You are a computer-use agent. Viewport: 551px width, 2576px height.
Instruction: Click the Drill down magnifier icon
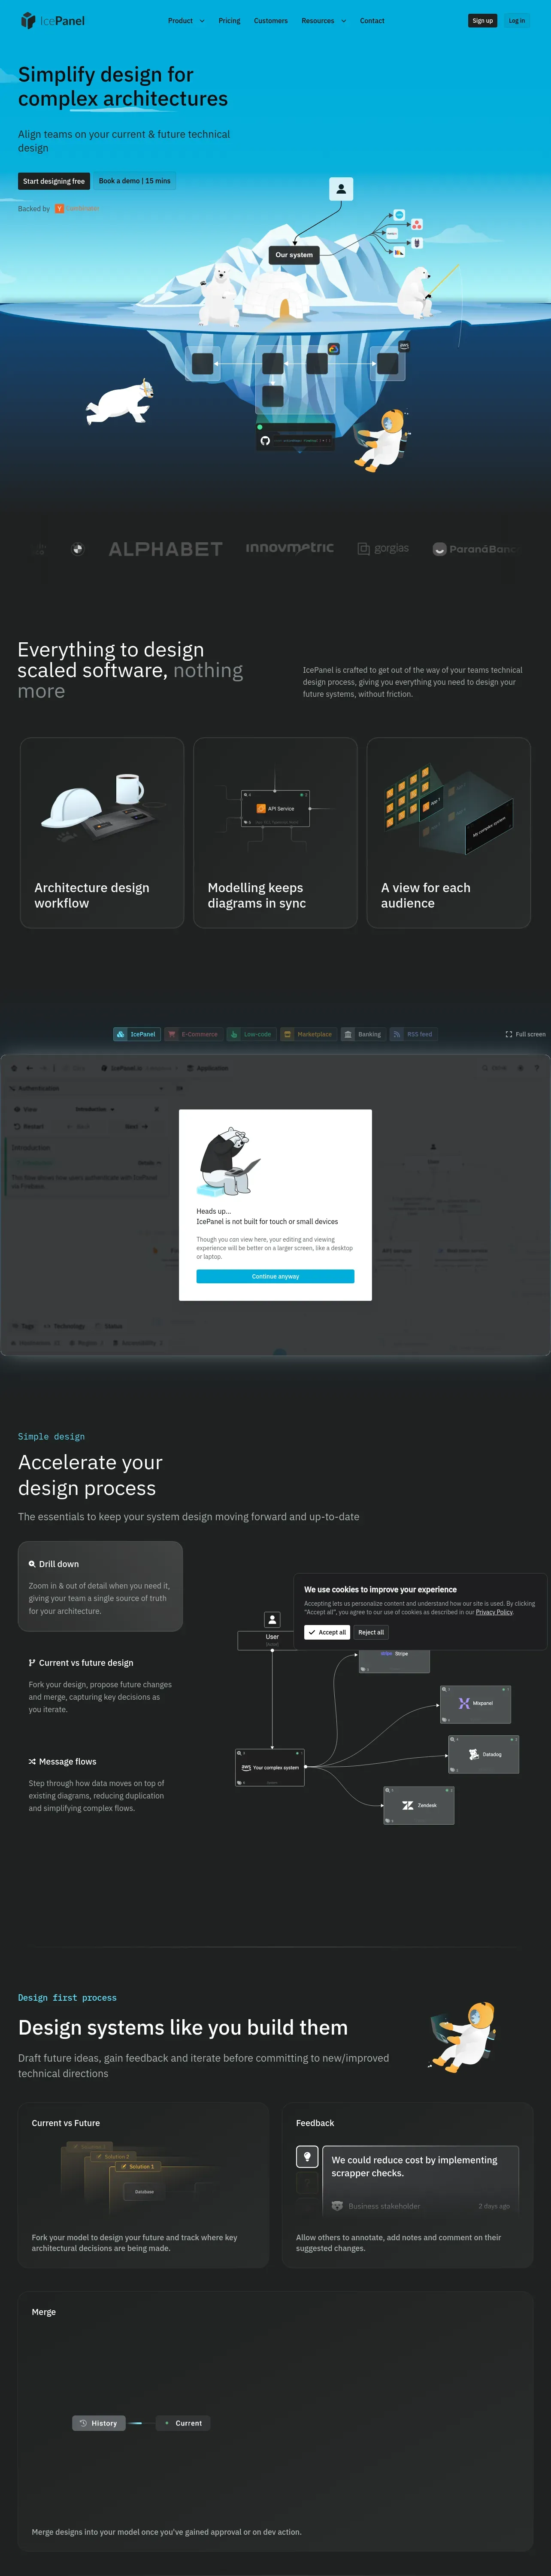(x=32, y=1564)
